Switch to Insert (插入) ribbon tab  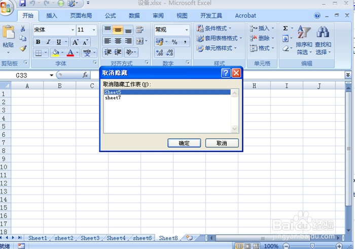coord(52,16)
